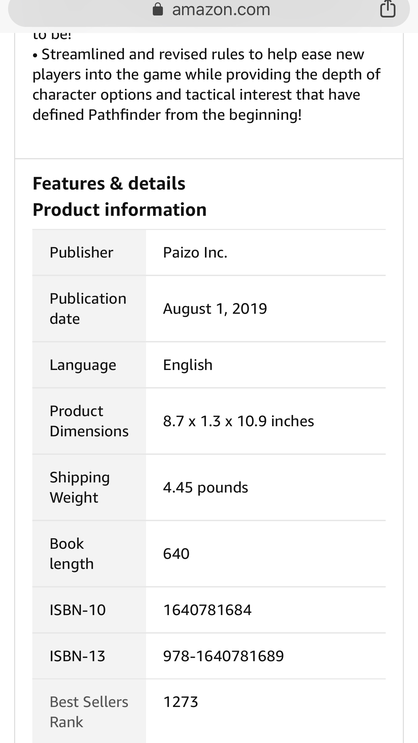
Task: Tap the Best Sellers Rank value 1273
Action: pyautogui.click(x=181, y=702)
